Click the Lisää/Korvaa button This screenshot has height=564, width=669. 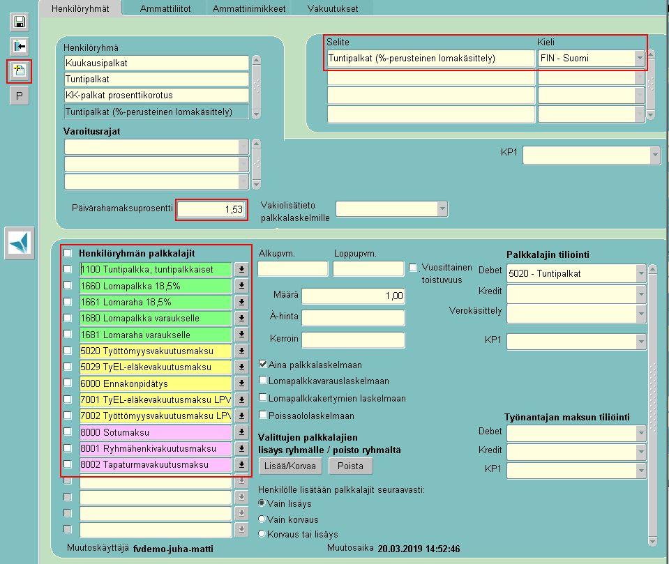(290, 466)
